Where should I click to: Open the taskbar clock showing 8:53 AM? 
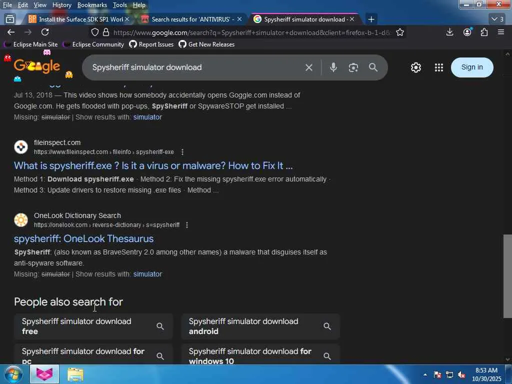coord(486,374)
